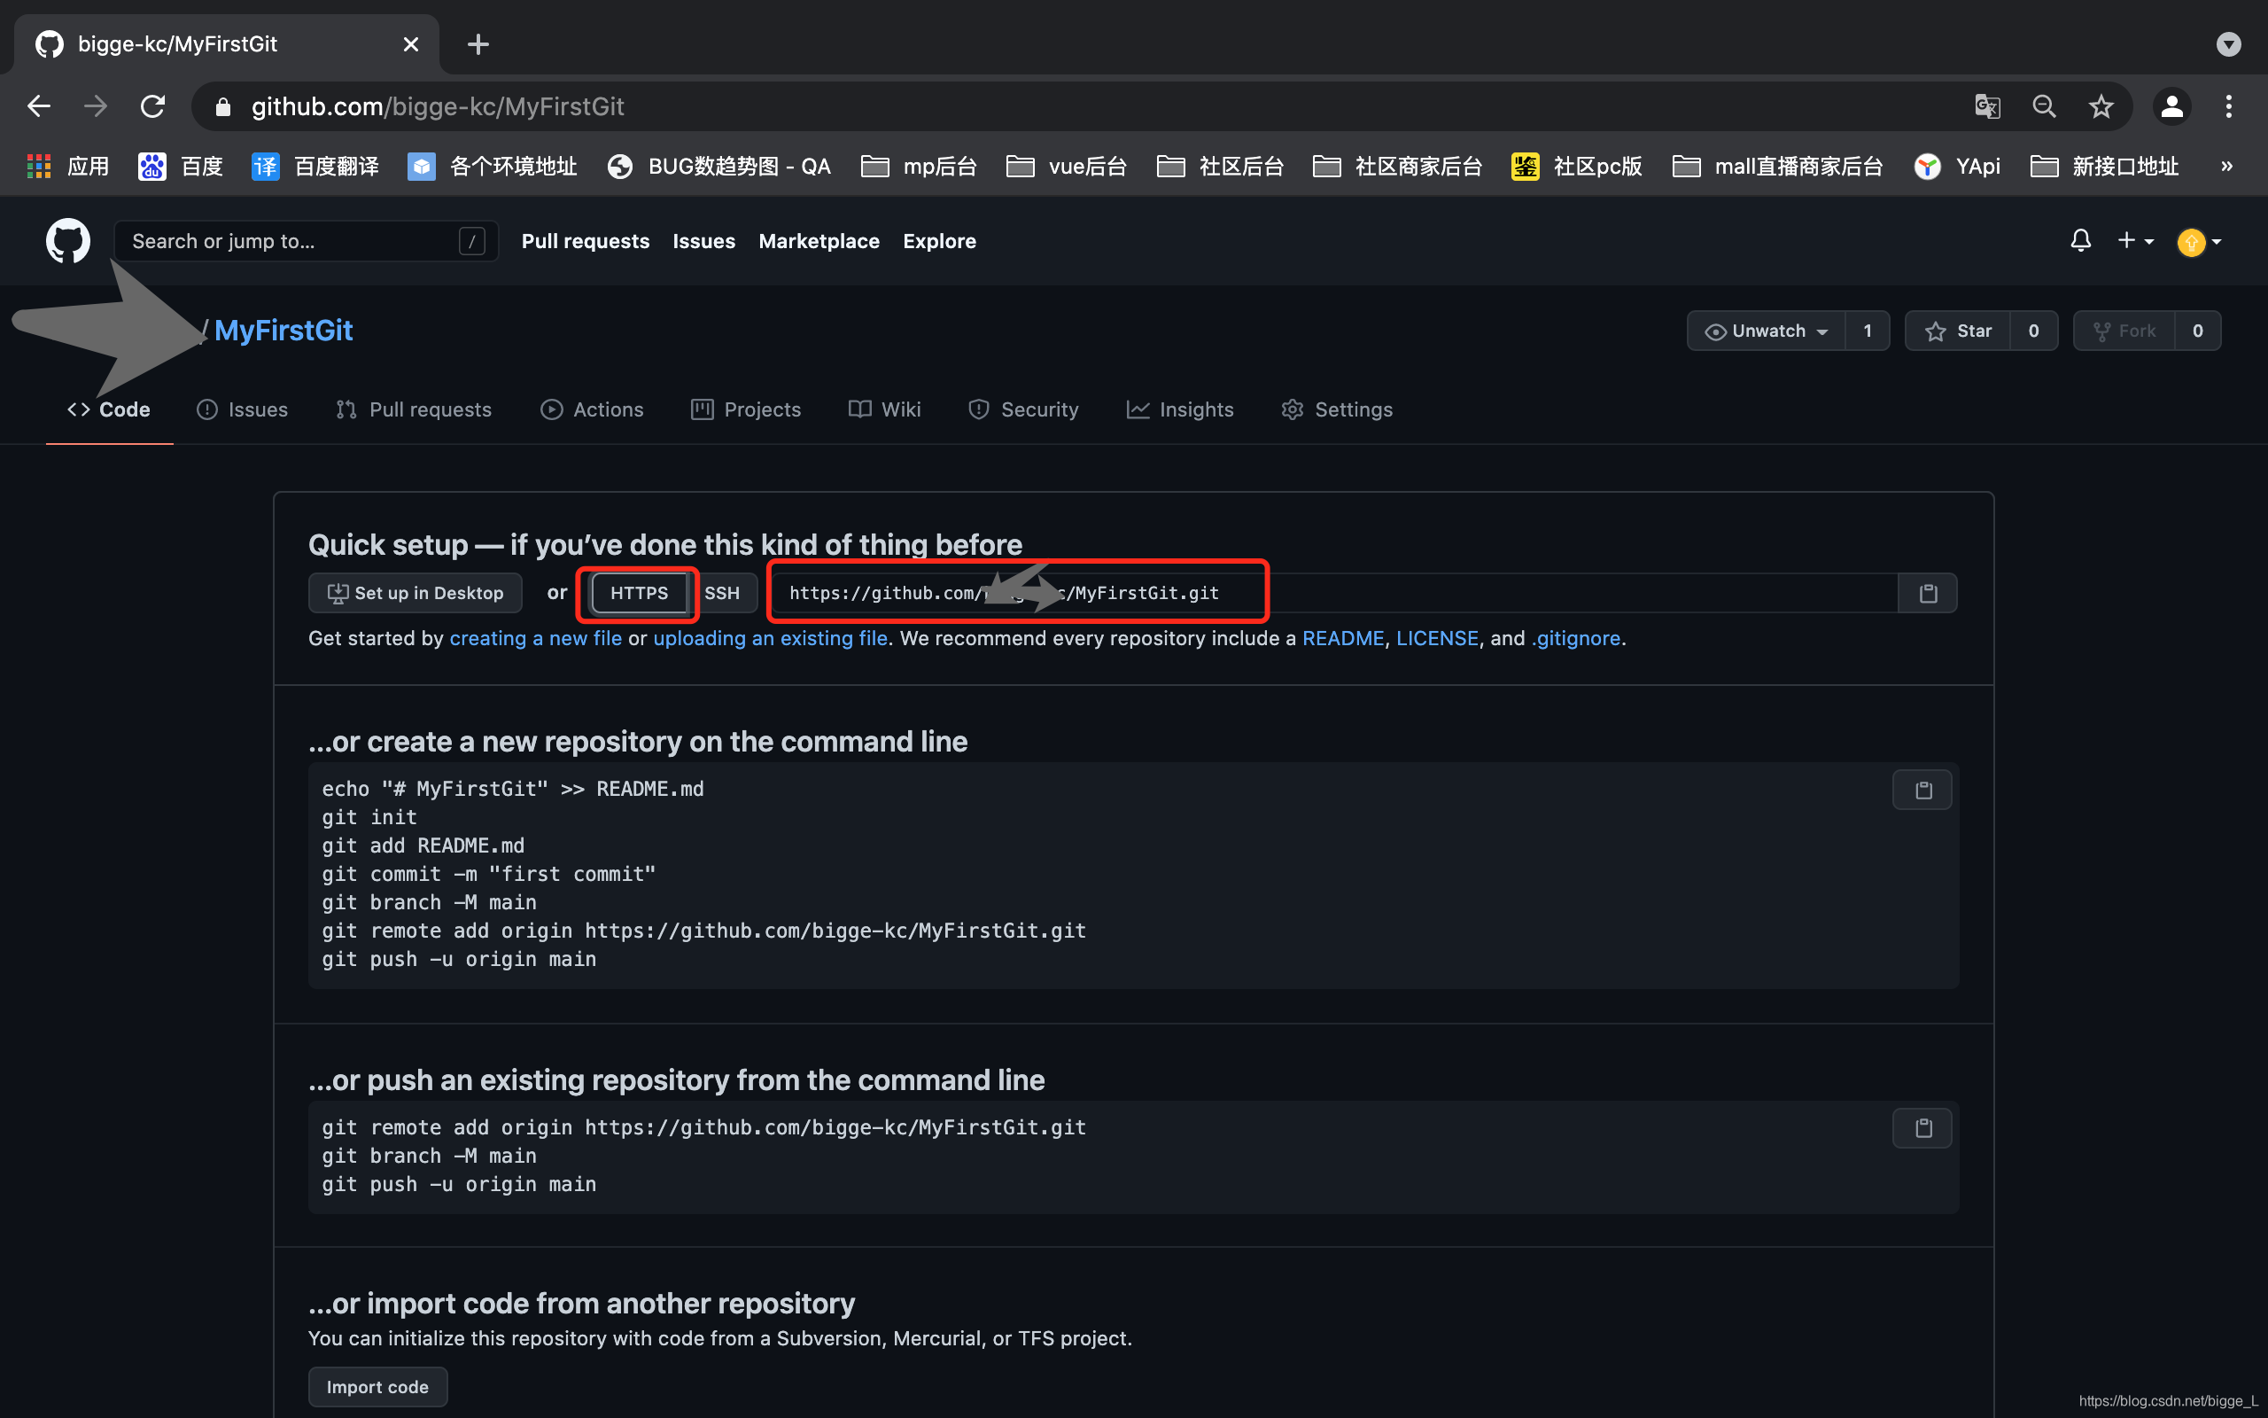Image resolution: width=2268 pixels, height=1418 pixels.
Task: Follow the creating a new file link
Action: click(x=535, y=638)
